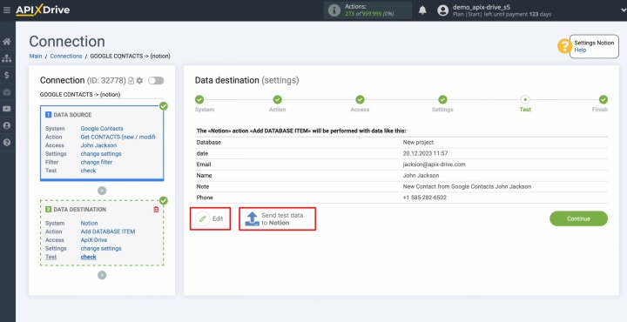
Task: Click the pencil Edit icon
Action: coord(203,218)
